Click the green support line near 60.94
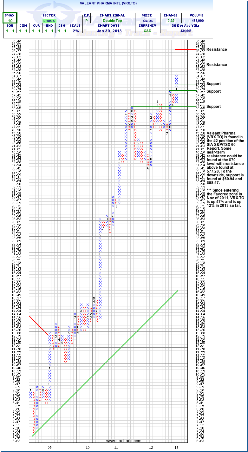This screenshot has height=452, width=248. 189,84
